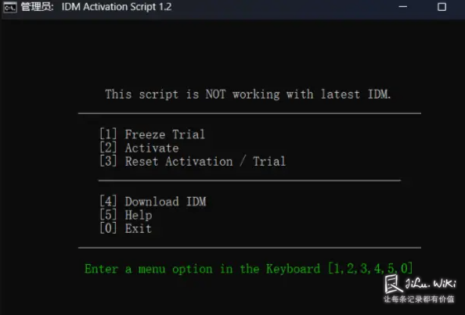Click the separator line below the warning
465x315 pixels.
[250, 113]
